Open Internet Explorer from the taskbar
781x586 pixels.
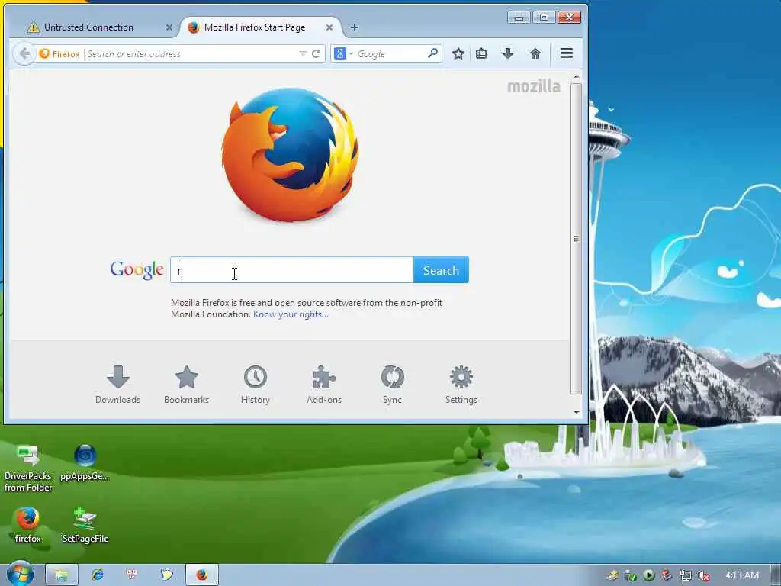(x=97, y=575)
